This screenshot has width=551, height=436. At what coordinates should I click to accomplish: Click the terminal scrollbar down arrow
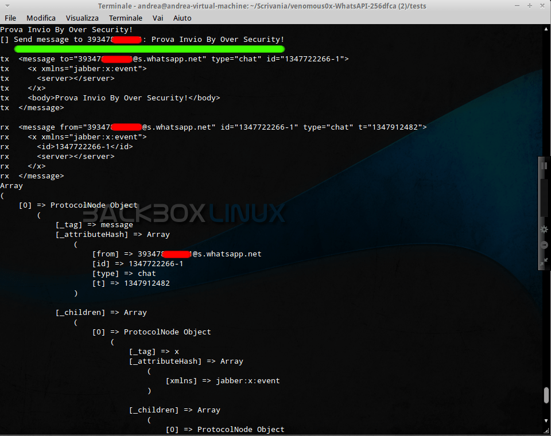[x=546, y=421]
